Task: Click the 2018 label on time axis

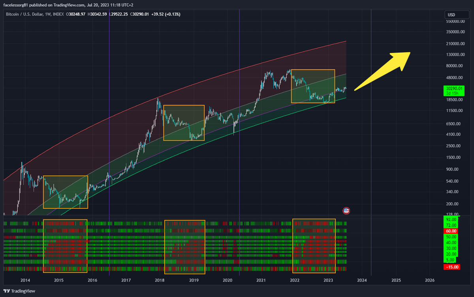Action: pyautogui.click(x=160, y=280)
